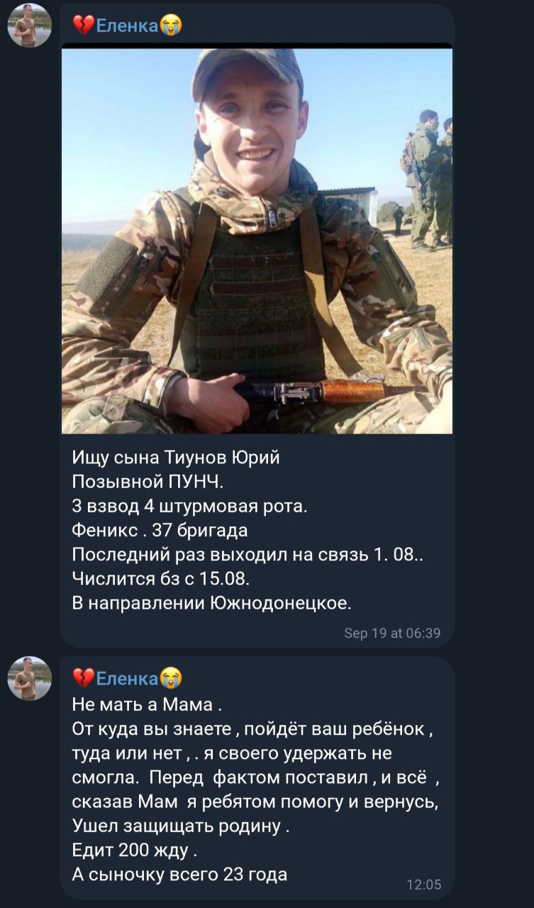Click the 'Не мать а Мама .' line
The image size is (534, 908).
tap(148, 704)
